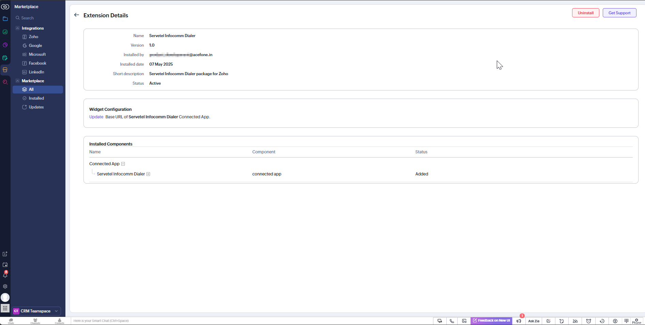The image size is (645, 325).
Task: Select Microsoft under Integrations
Action: (37, 54)
